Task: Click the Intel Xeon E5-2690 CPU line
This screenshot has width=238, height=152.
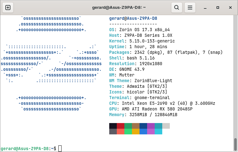Action: pos(162,103)
